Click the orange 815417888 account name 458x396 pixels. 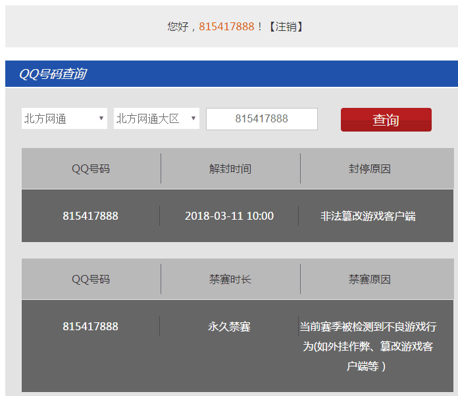[226, 26]
